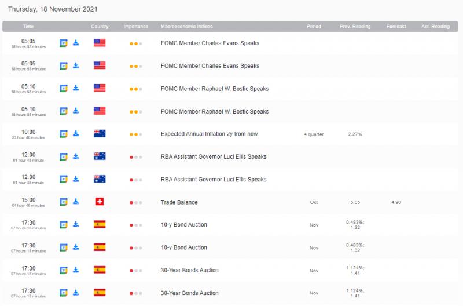Click the Thursday, 18 November 2021 heading
The height and width of the screenshot is (306, 463).
[x=53, y=9]
